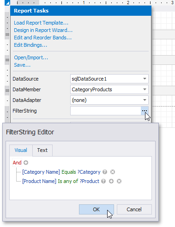Select the DataMember label
Screen dimensions: 175x227
click(x=27, y=89)
